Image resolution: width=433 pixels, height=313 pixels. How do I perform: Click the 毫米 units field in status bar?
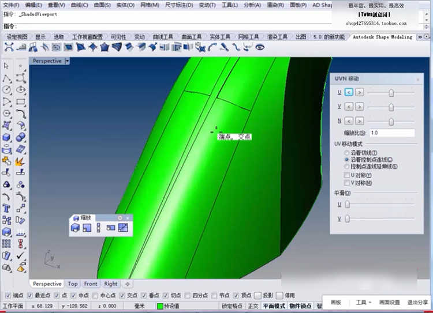tap(140, 306)
